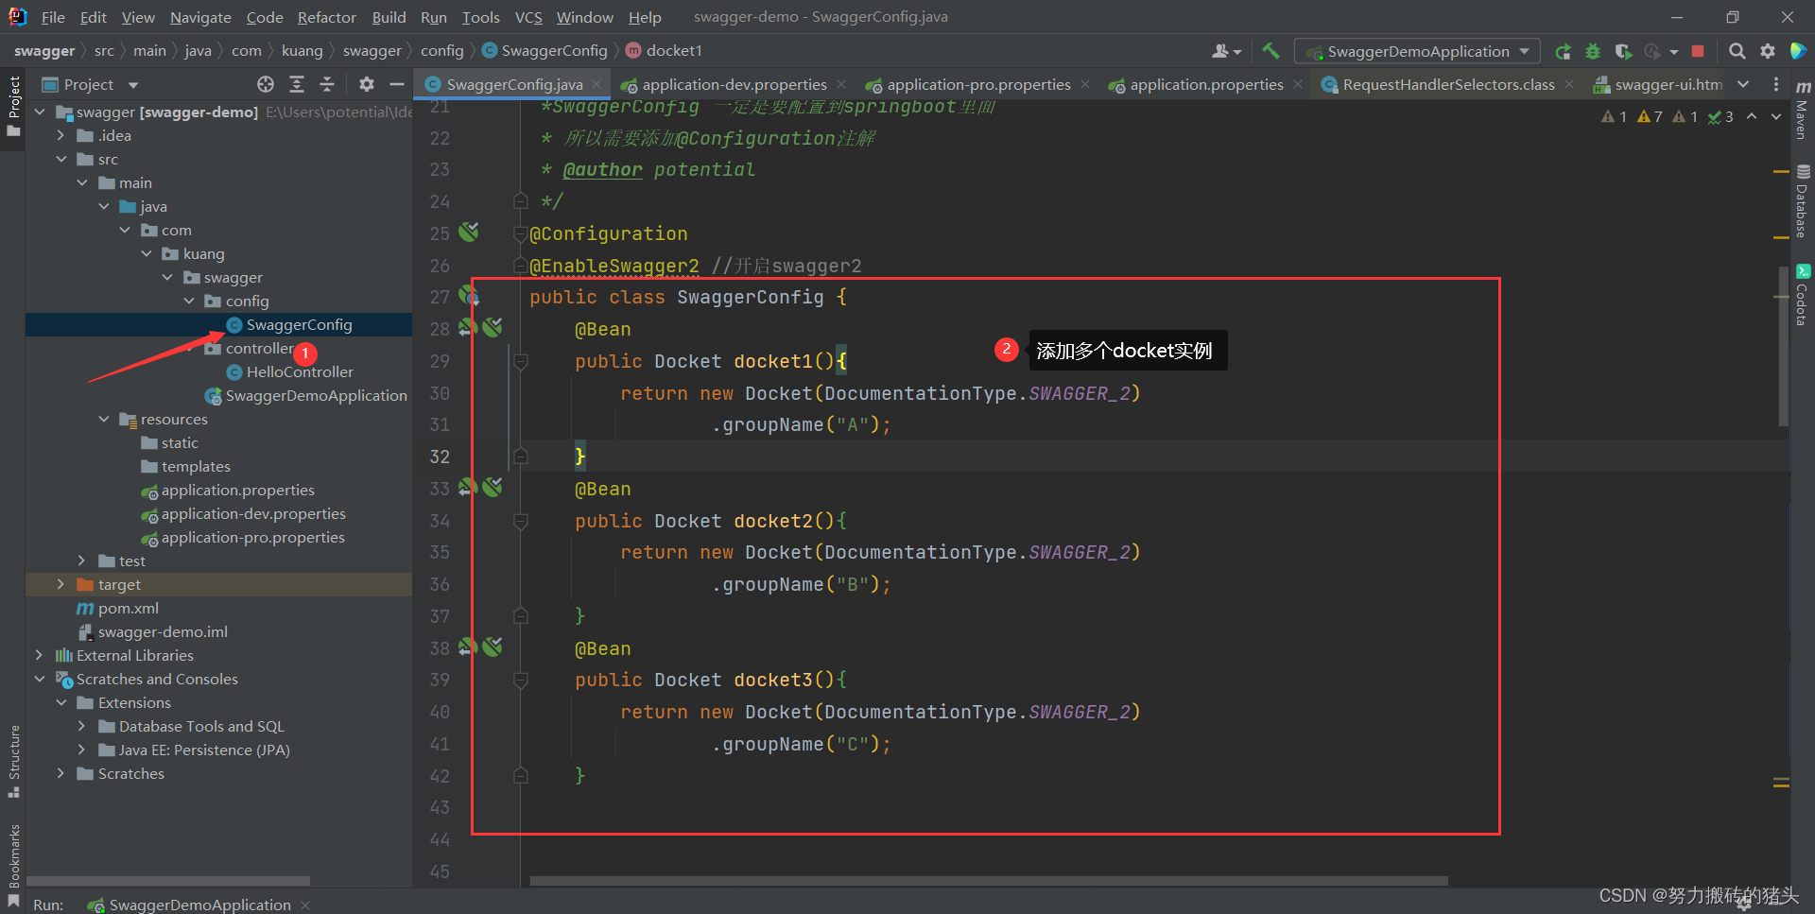Select opened file target icon in Project panel

coord(266,84)
